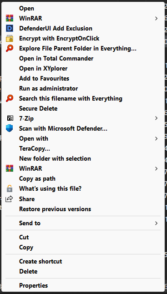This screenshot has height=294, width=167.
Task: Click the first WinRAR icon below Open
Action: tap(10, 18)
